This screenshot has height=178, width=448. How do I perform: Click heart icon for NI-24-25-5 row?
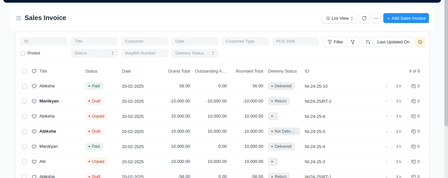(x=34, y=131)
